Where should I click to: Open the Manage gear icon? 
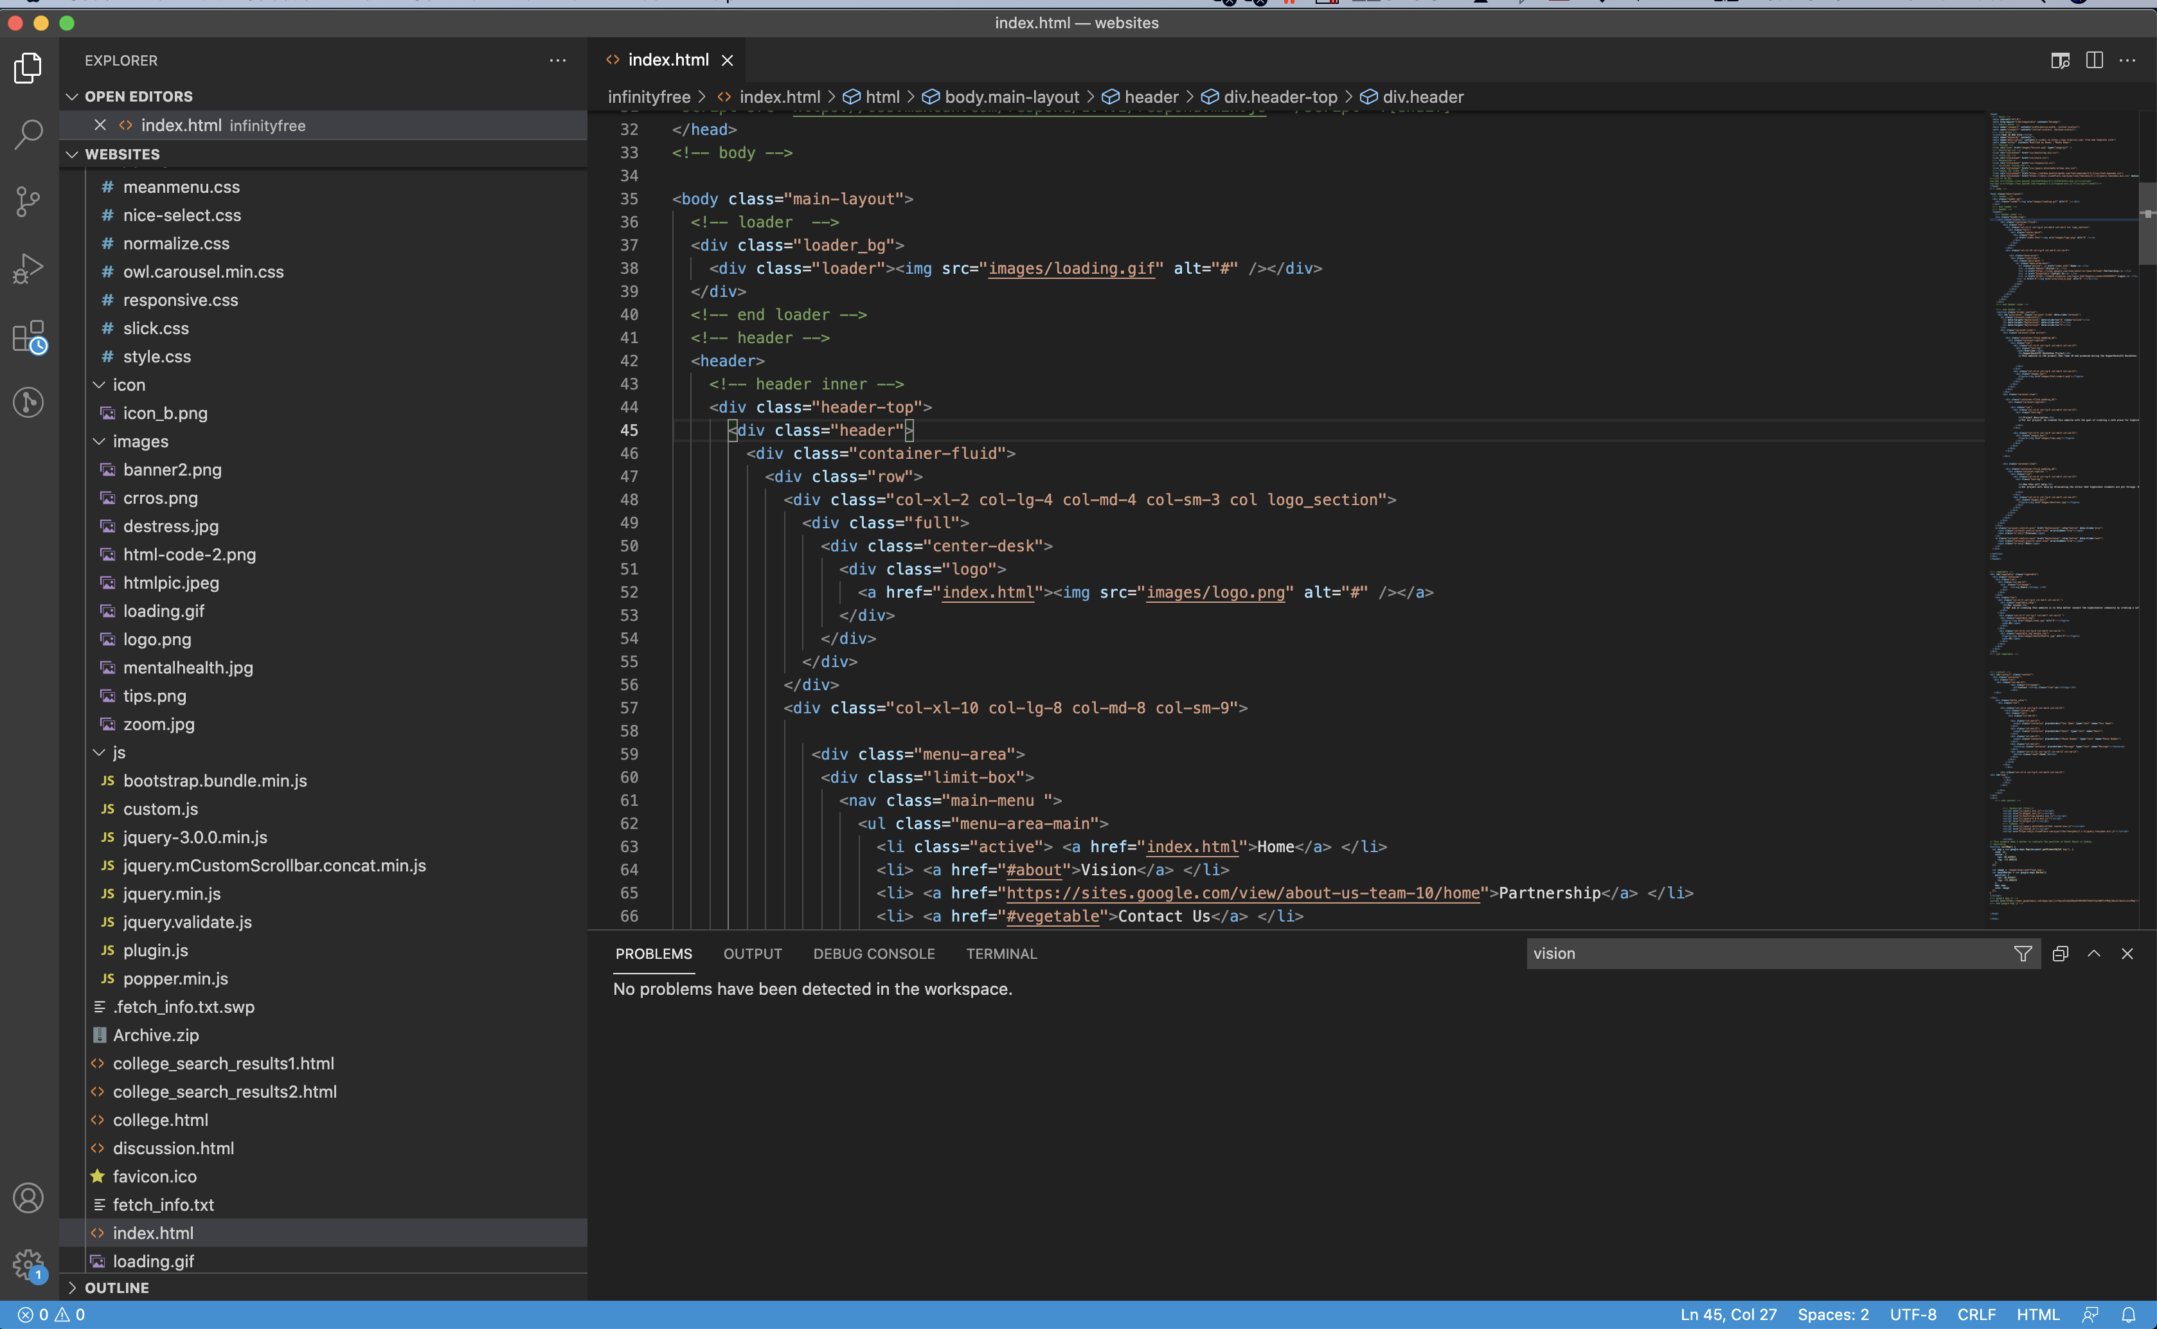28,1265
